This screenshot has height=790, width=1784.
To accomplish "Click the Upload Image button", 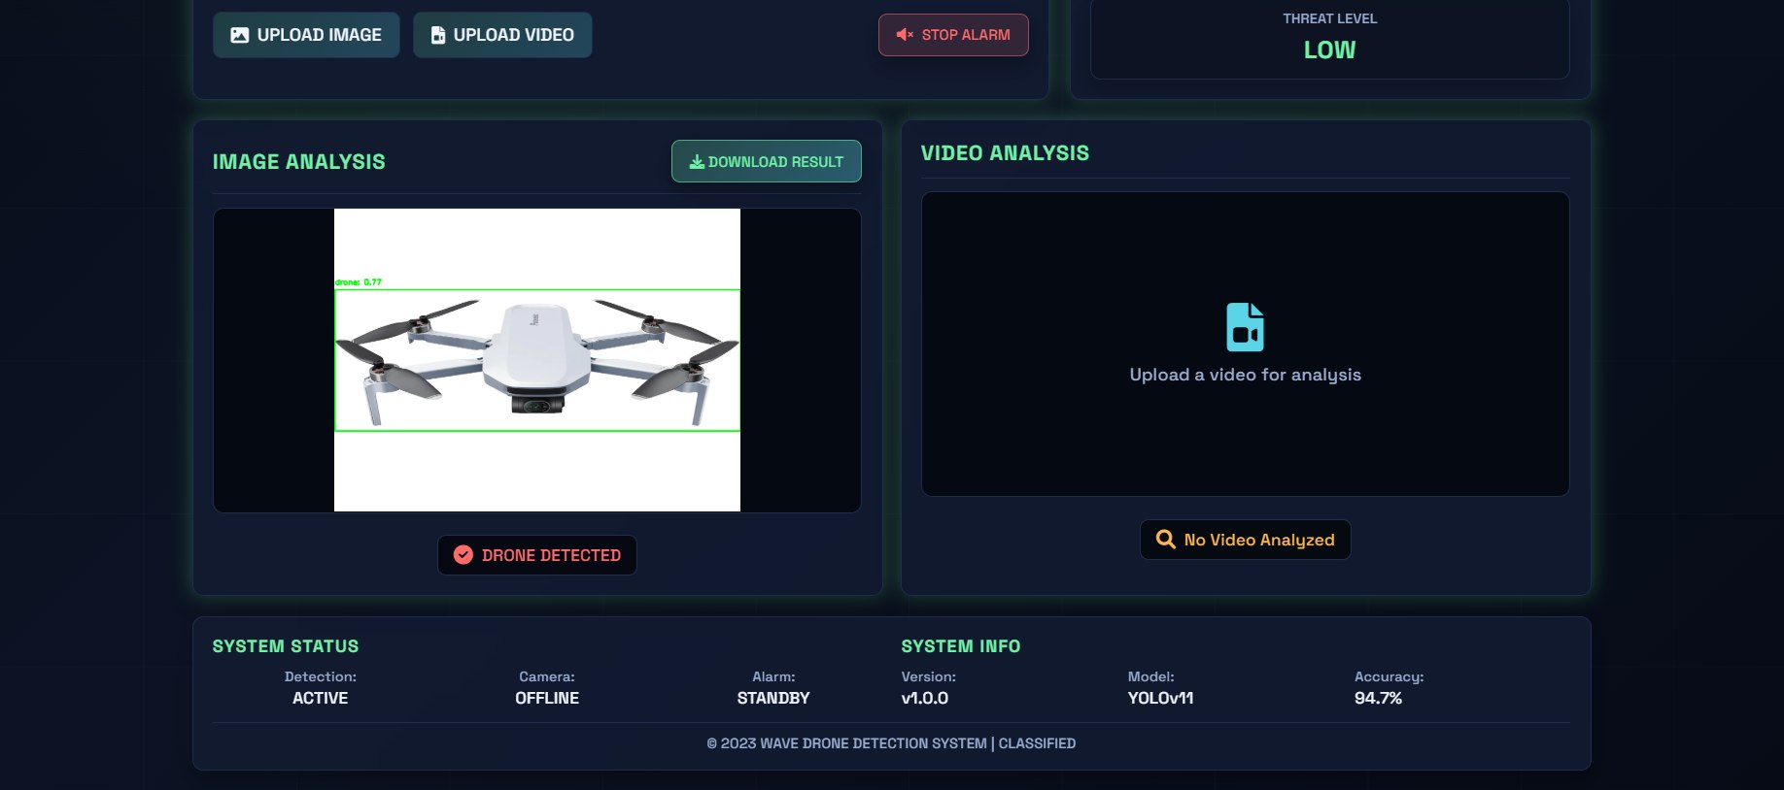I will 306,35.
